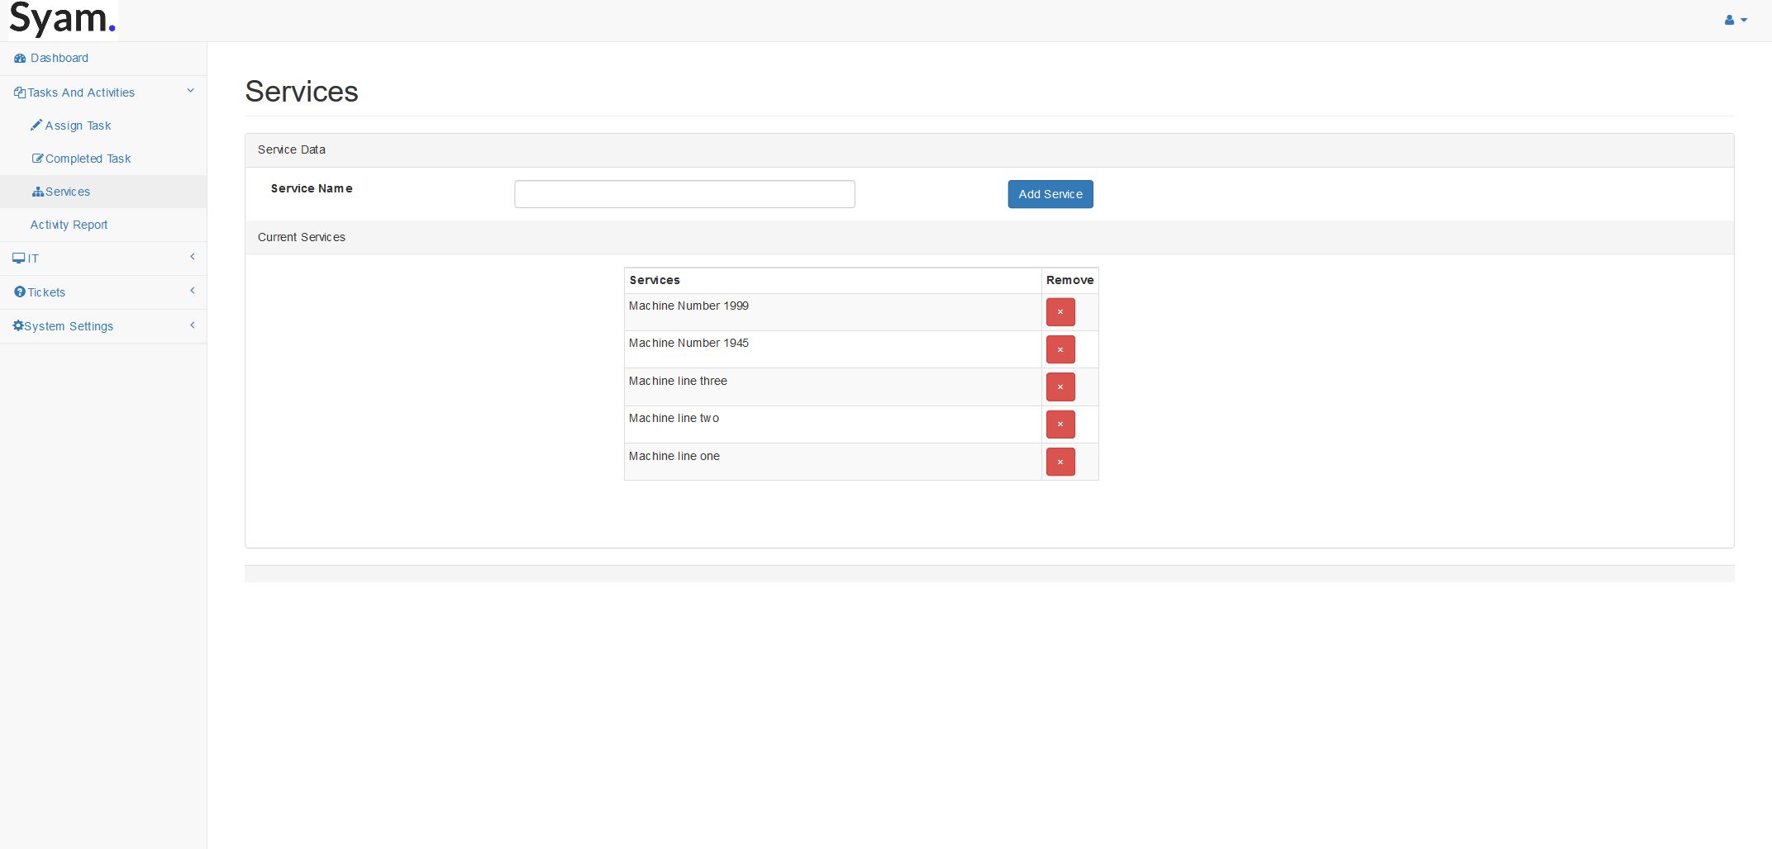Click the Service Data panel heading
The width and height of the screenshot is (1772, 849).
[x=292, y=149]
